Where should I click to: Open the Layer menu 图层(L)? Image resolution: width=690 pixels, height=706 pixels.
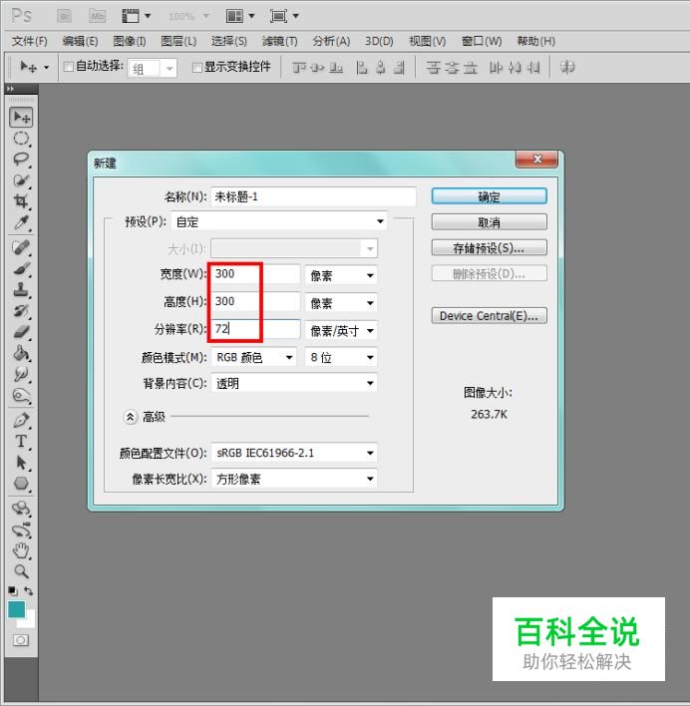coord(178,42)
